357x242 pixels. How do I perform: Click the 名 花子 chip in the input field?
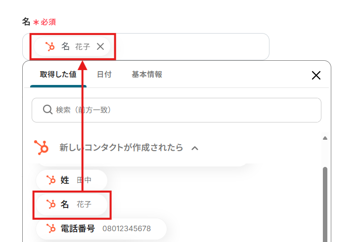click(x=72, y=46)
